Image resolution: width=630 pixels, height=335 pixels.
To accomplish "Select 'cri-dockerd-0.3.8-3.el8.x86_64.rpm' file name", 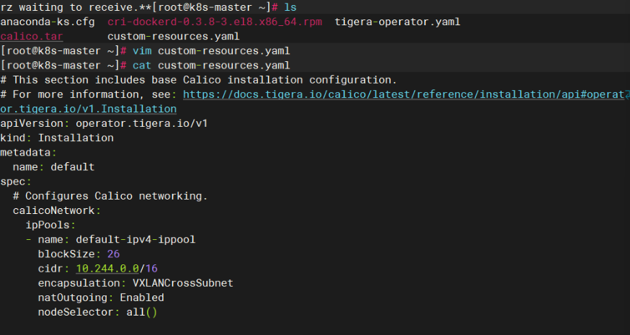I will (x=215, y=22).
